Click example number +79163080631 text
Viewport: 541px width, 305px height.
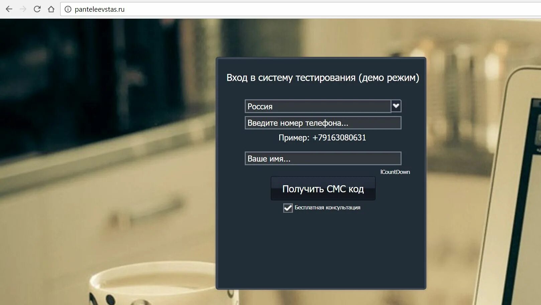pos(339,138)
